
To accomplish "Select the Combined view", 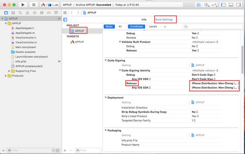I will pos(136,26).
